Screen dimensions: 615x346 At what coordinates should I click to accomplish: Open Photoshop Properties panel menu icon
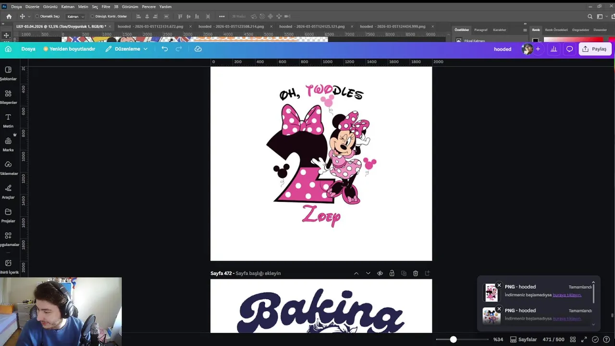click(x=525, y=30)
